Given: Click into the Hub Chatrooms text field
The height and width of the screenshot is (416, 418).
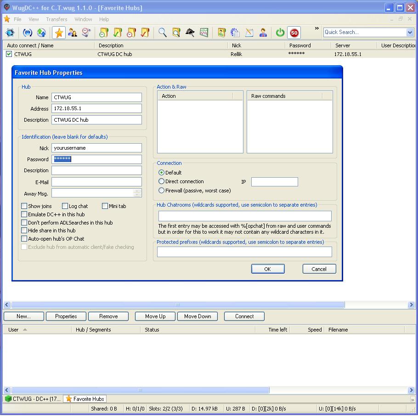Looking at the screenshot, I should coord(245,216).
